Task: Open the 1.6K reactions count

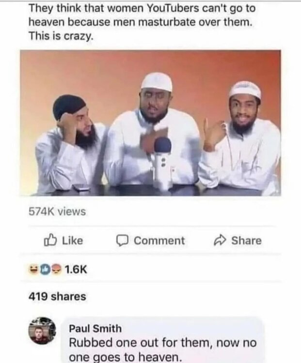Action: pos(76,269)
